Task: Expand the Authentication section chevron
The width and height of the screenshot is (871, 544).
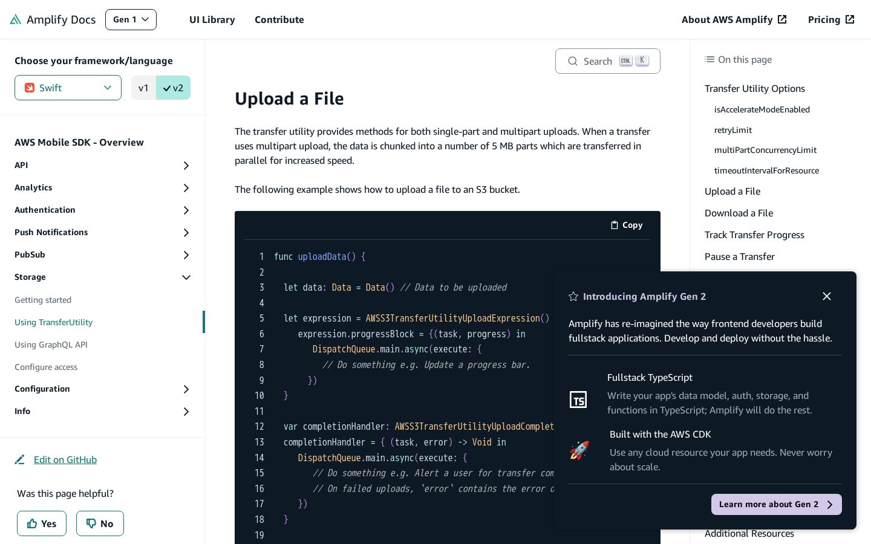Action: [x=186, y=210]
